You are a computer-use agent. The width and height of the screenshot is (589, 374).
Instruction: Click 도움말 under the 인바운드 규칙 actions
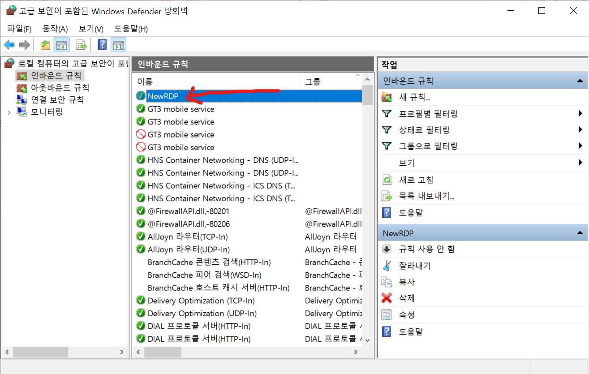pos(411,213)
